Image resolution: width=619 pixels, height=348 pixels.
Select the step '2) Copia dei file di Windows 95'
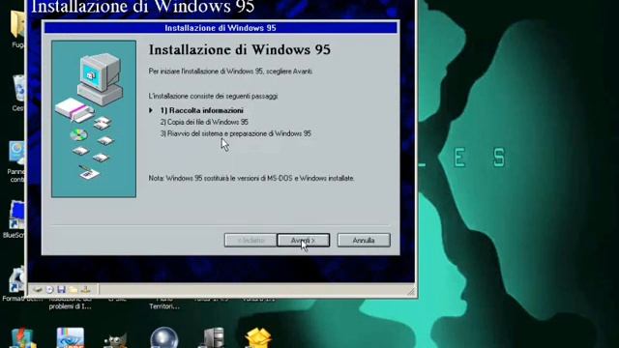(x=204, y=123)
